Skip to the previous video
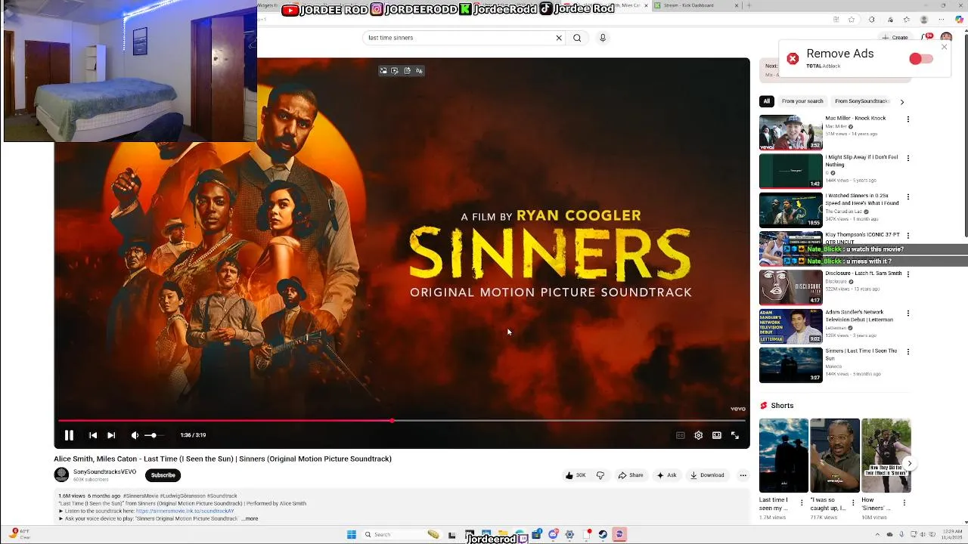Image resolution: width=968 pixels, height=544 pixels. pyautogui.click(x=93, y=435)
